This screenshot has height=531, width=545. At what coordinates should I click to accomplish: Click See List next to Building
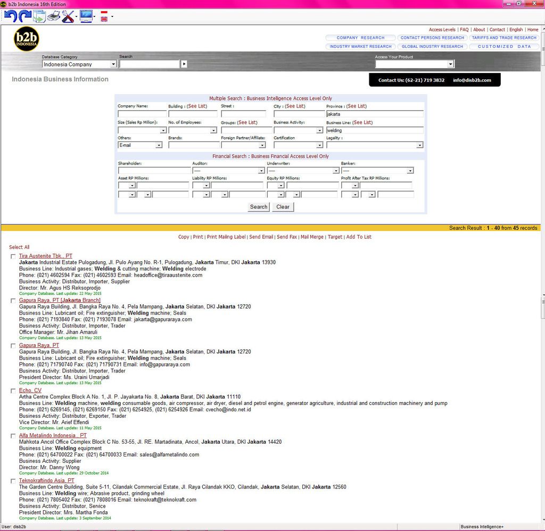(197, 106)
